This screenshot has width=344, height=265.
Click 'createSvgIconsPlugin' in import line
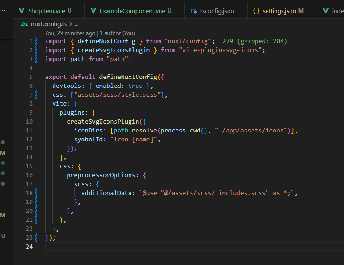pyautogui.click(x=114, y=50)
